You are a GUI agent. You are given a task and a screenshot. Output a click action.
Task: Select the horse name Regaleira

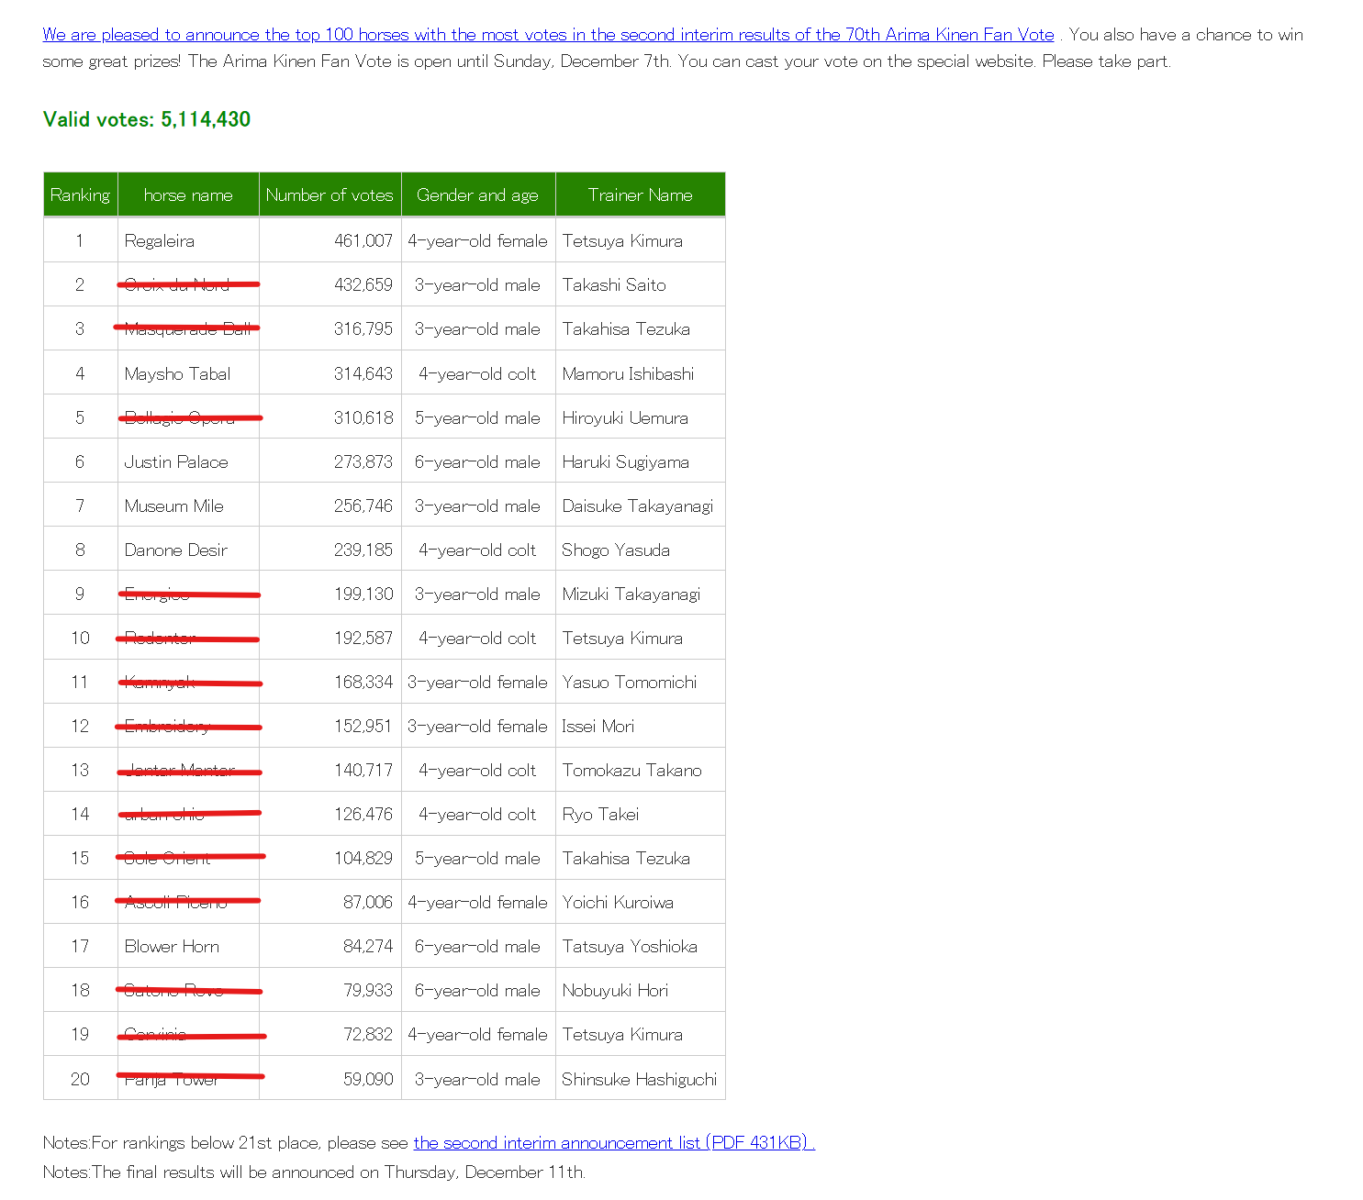tap(160, 240)
